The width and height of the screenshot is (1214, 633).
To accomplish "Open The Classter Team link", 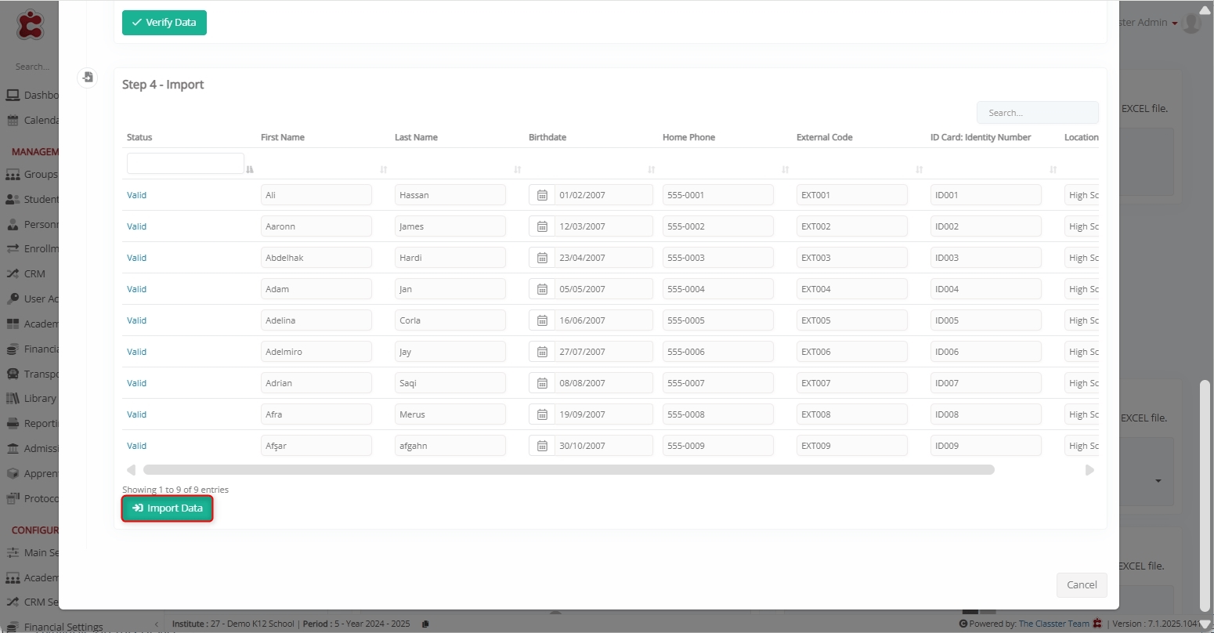I will (1053, 624).
